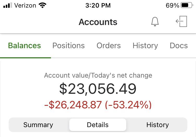This screenshot has height=137, width=196.
Task: Open the notifications bell
Action: pyautogui.click(x=155, y=22)
